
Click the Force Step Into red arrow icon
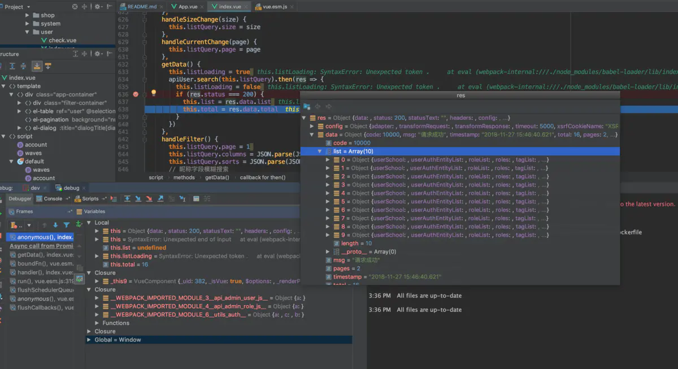149,198
